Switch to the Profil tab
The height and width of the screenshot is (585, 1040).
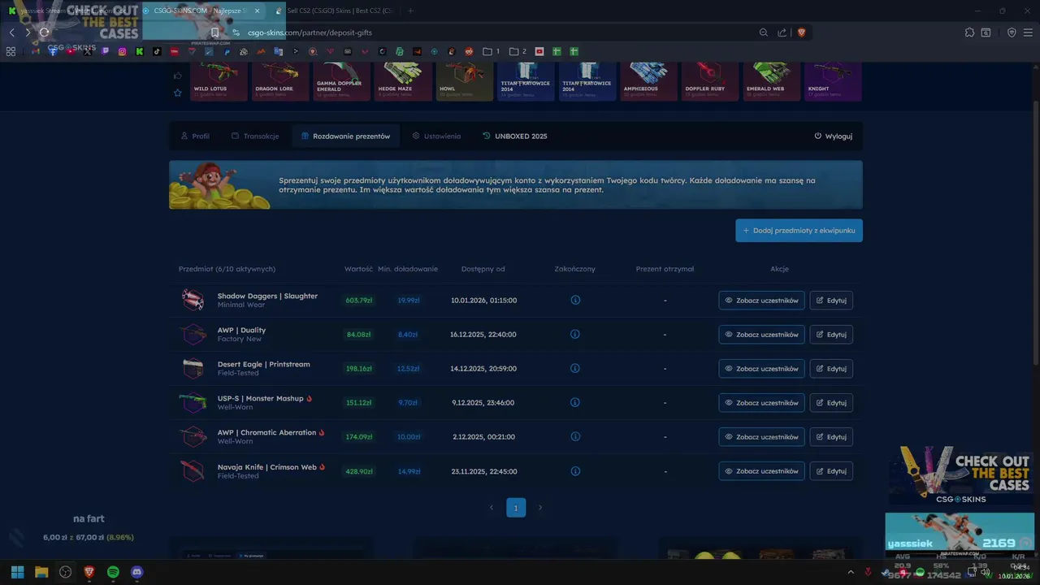click(195, 136)
